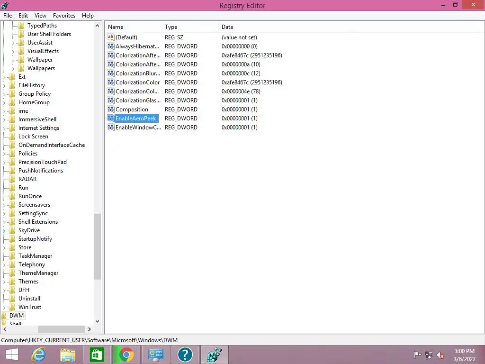Click the (Default) string value icon
Viewport: 485px width, 364px height.
[111, 37]
